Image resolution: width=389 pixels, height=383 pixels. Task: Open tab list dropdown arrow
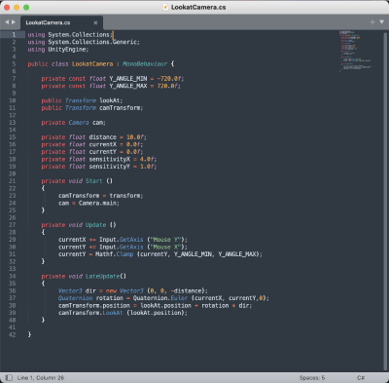381,22
